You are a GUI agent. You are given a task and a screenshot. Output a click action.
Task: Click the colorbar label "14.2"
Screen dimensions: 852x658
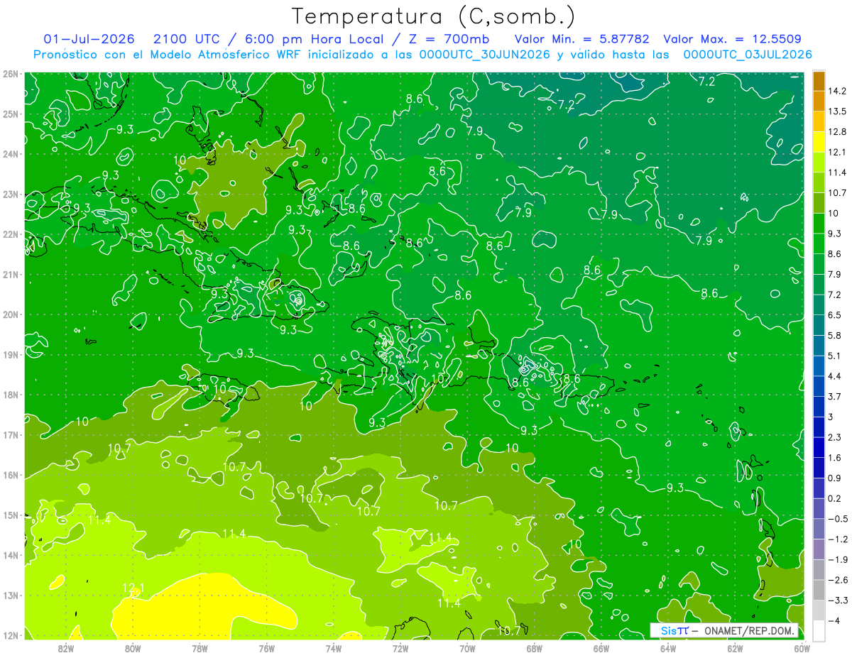pyautogui.click(x=837, y=91)
